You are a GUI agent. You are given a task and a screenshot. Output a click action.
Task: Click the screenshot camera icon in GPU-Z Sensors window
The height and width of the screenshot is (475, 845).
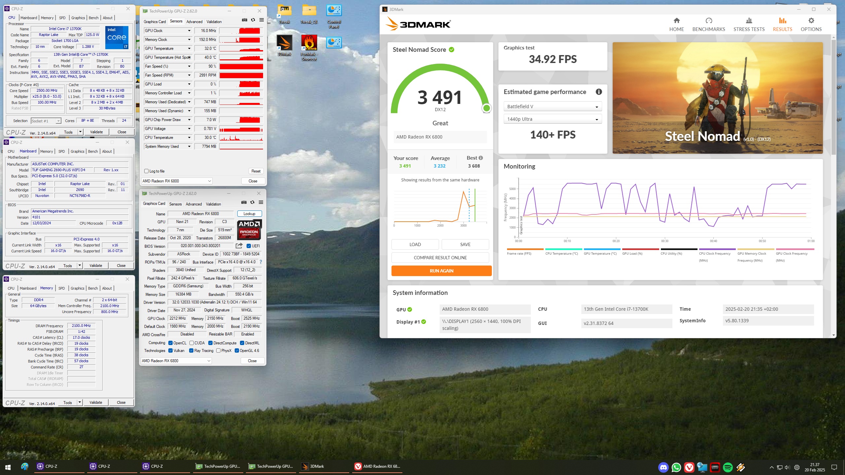244,20
